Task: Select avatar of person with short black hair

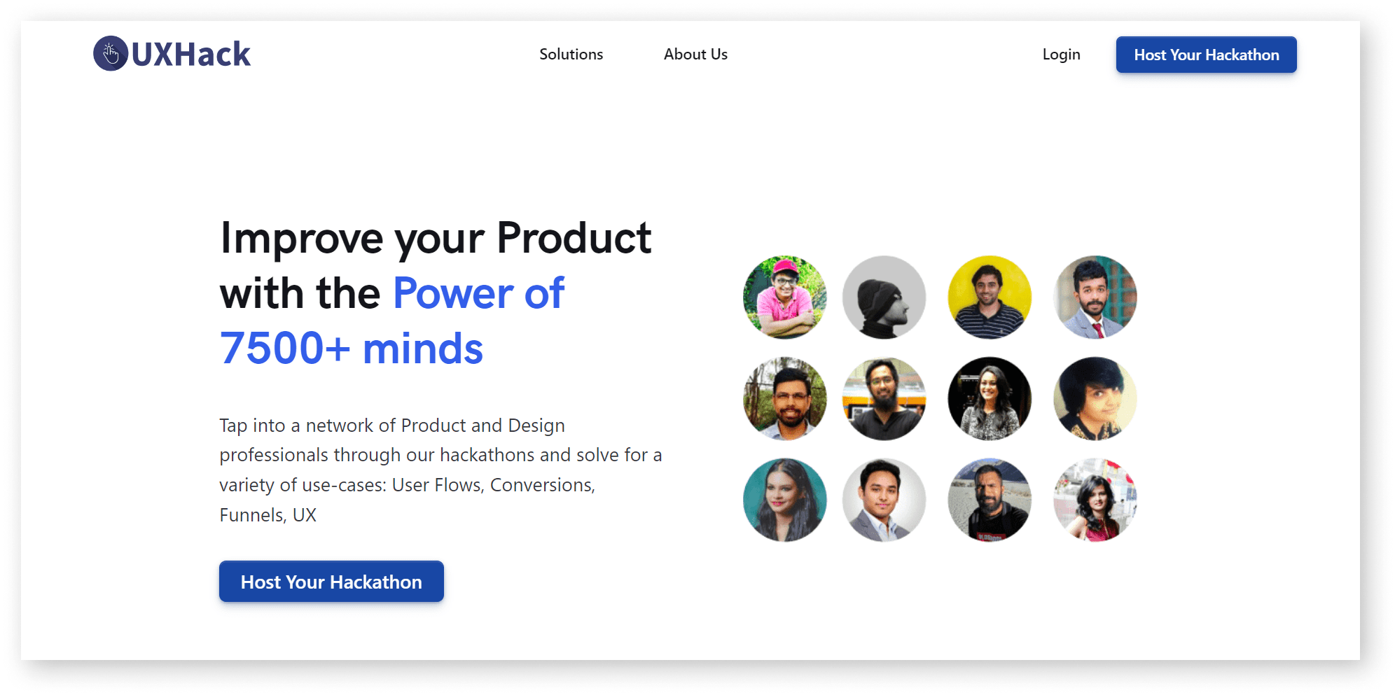Action: coord(1095,399)
